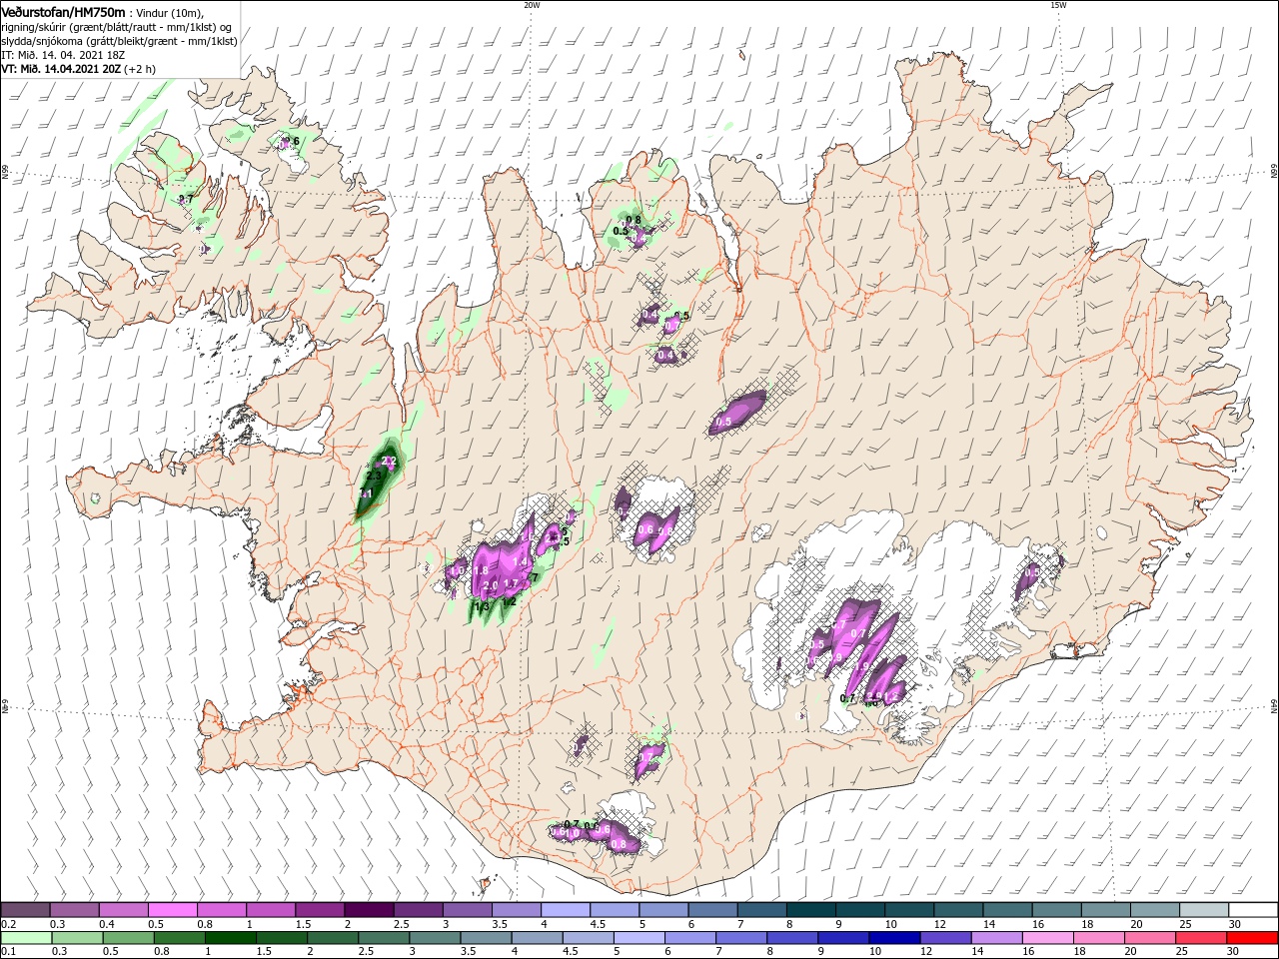Pick the light lavender 4–4.5 swatch in upper legend
Screen dimensions: 1279x959
tap(566, 910)
